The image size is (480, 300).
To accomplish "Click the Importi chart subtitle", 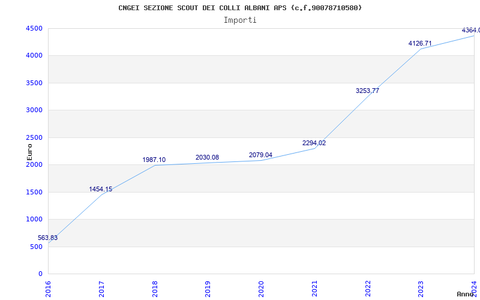I will [x=240, y=20].
